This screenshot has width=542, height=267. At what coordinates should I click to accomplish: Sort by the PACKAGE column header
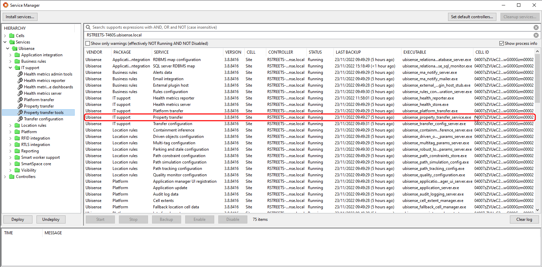122,52
